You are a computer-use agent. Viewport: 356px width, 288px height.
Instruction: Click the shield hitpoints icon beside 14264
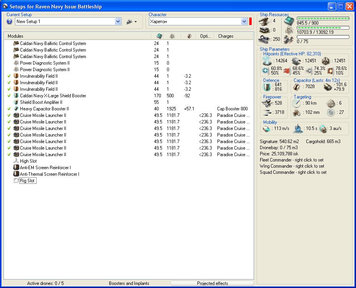[x=267, y=61]
